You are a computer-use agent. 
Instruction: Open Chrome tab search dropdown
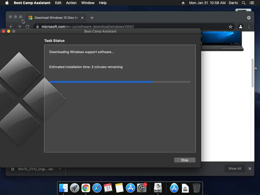tap(249, 18)
